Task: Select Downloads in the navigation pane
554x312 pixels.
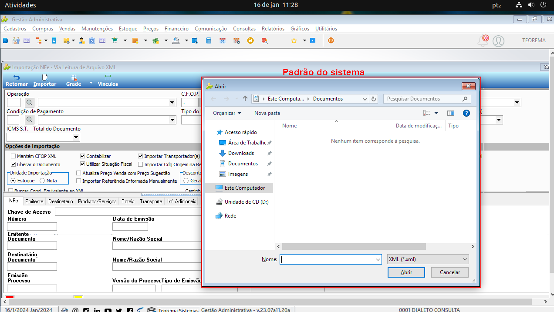Action: point(241,153)
